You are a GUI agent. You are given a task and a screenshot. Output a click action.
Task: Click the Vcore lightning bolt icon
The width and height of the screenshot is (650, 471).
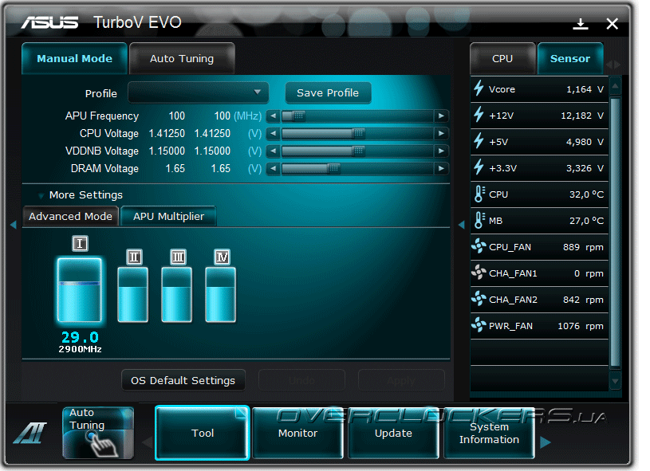click(479, 88)
